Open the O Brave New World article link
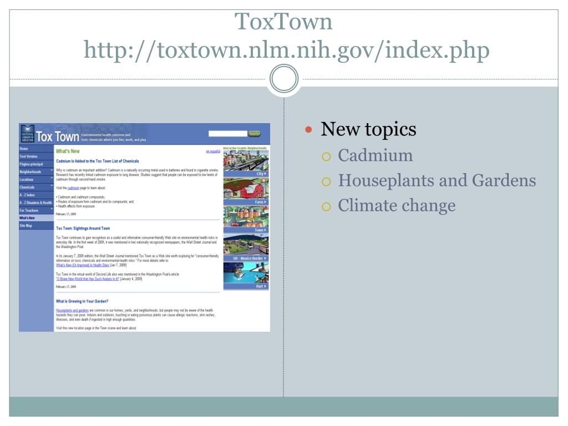This screenshot has width=568, height=426. coord(87,279)
